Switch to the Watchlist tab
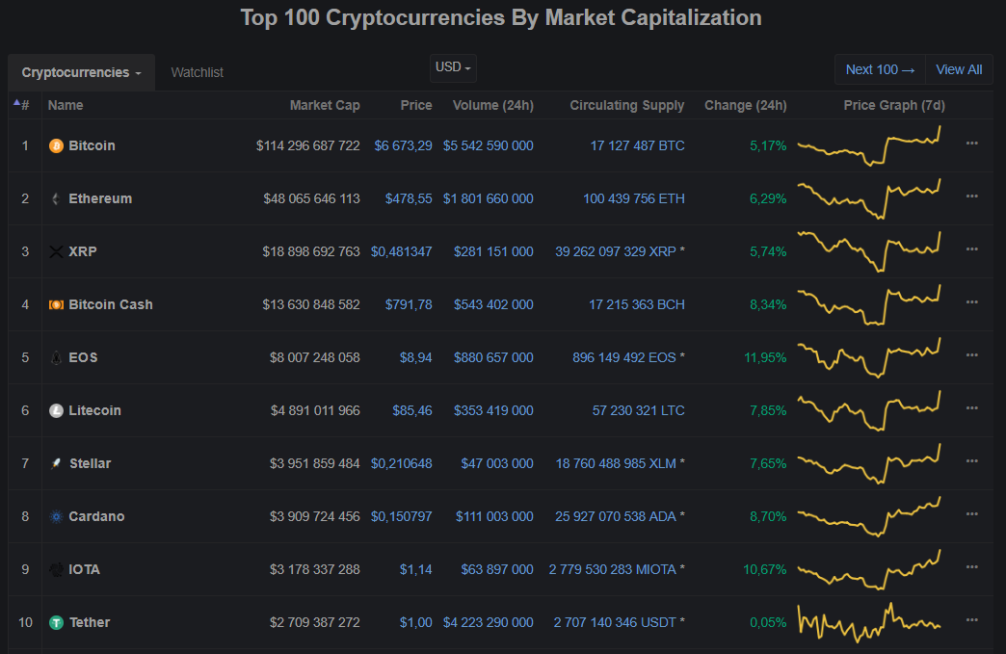The width and height of the screenshot is (1006, 654). (x=197, y=72)
